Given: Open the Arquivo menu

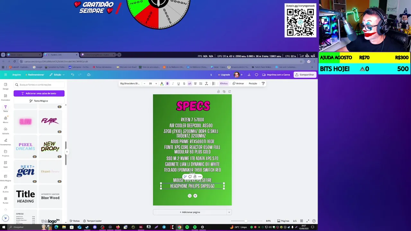Looking at the screenshot, I should pyautogui.click(x=16, y=75).
